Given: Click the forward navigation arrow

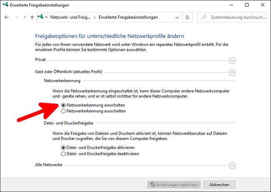Looking at the screenshot, I should pos(17,17).
